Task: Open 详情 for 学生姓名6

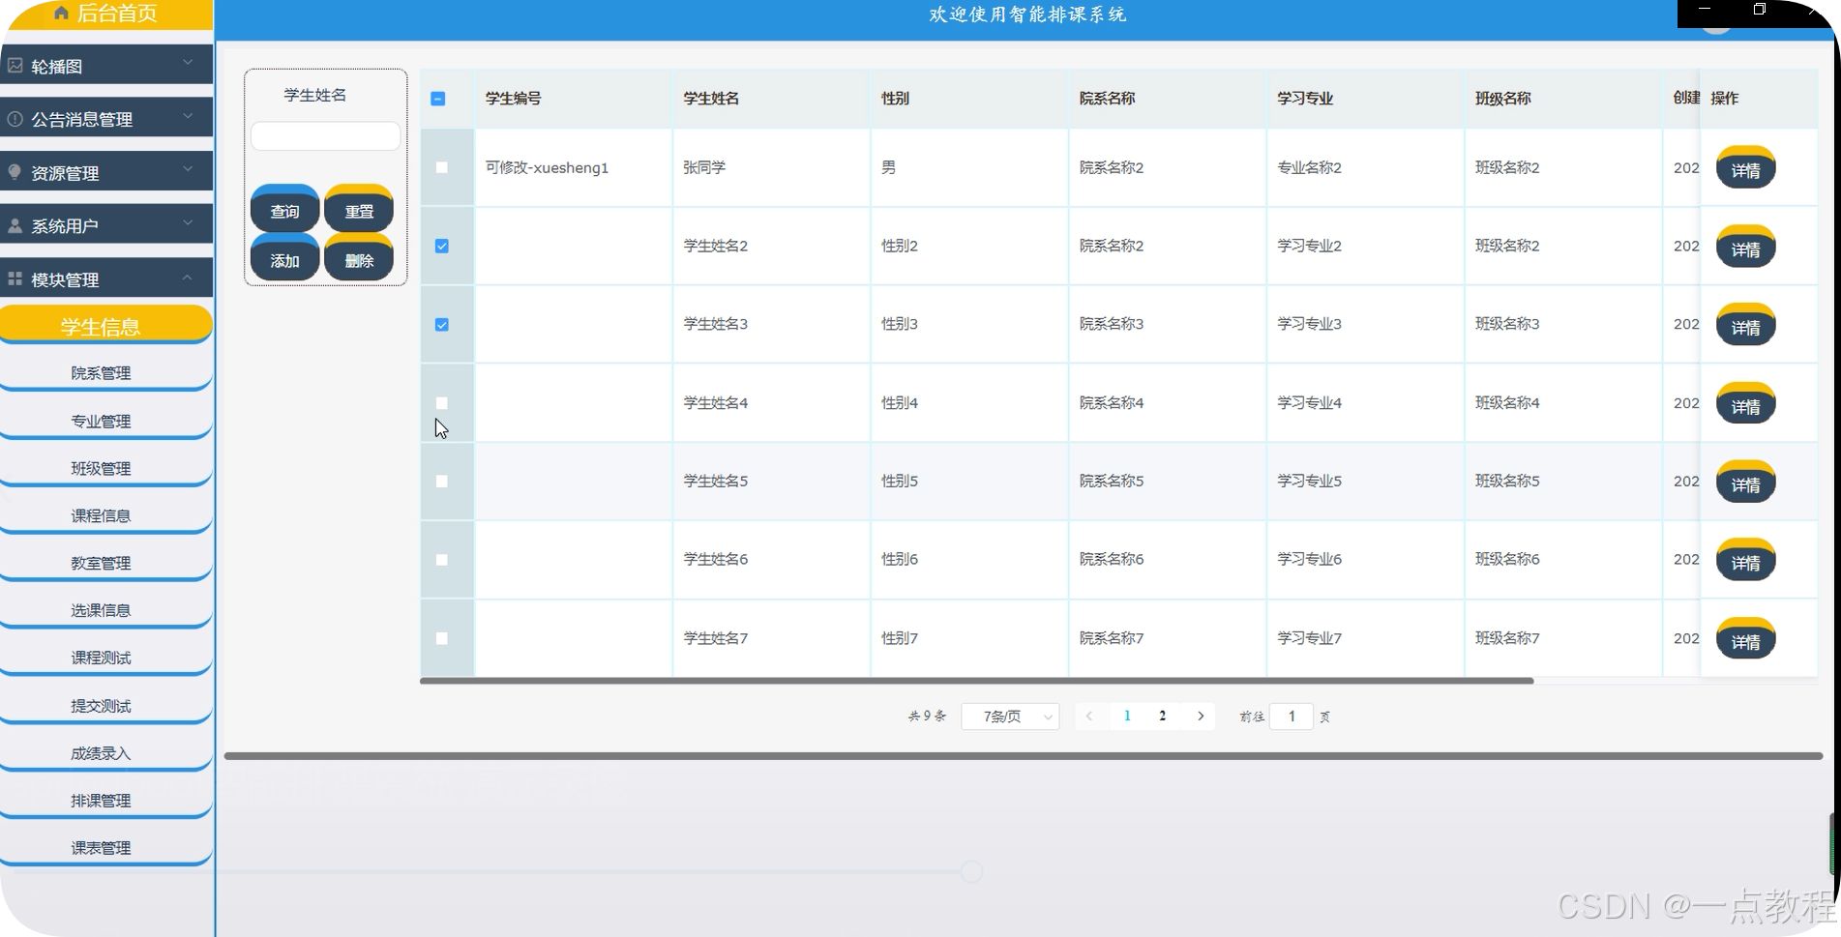Action: 1746,561
